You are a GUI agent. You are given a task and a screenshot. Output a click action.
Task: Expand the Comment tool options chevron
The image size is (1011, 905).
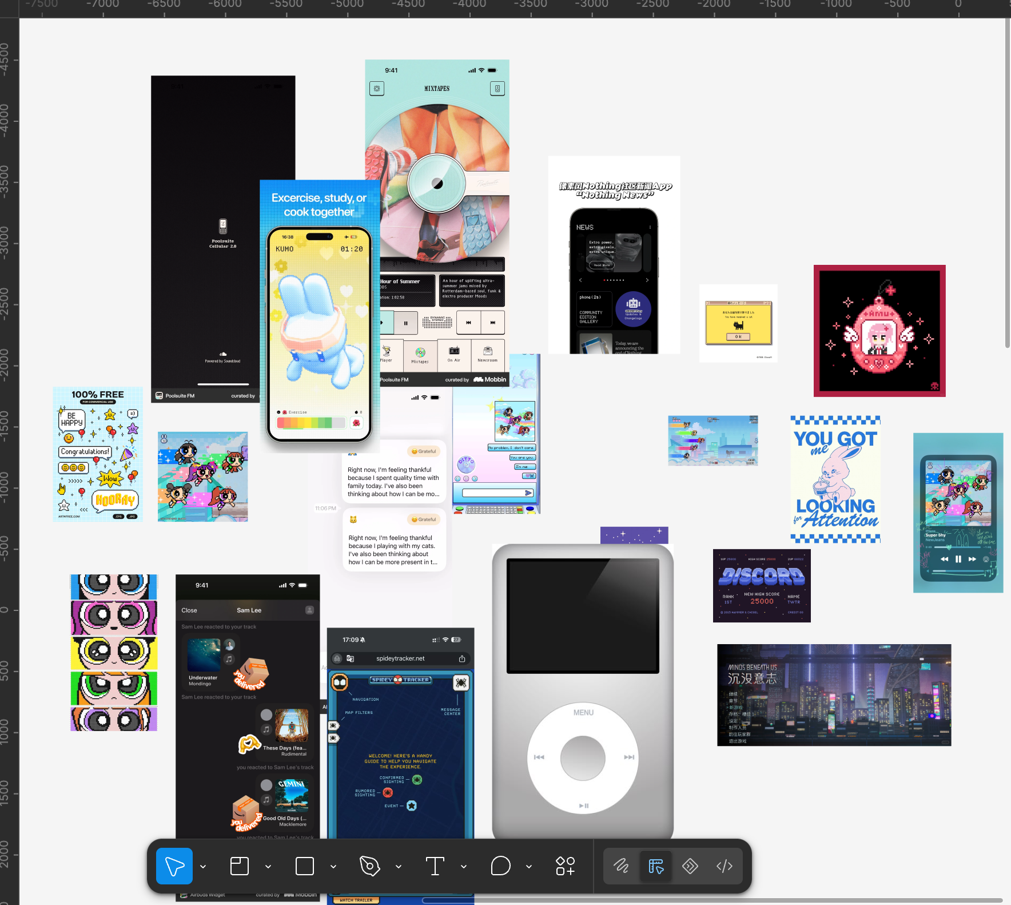[x=529, y=867]
